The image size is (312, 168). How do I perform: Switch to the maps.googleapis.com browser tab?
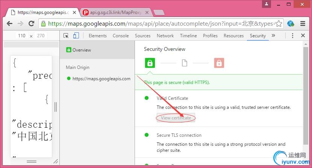click(43, 12)
